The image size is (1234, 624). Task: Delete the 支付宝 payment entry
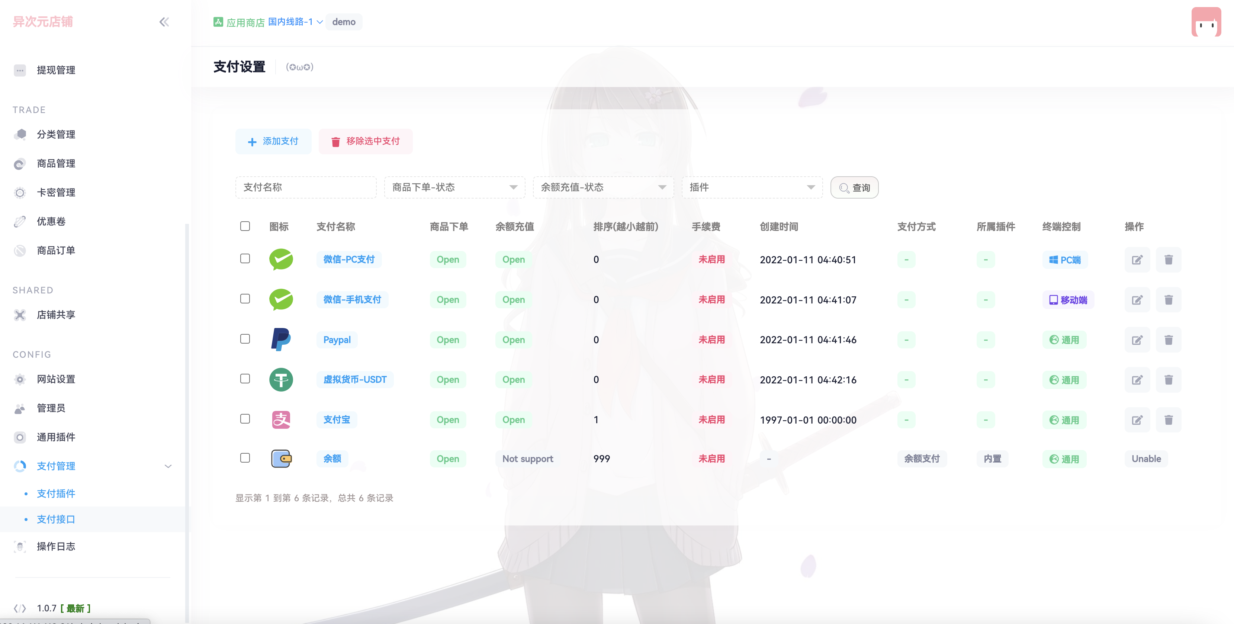[x=1169, y=420]
